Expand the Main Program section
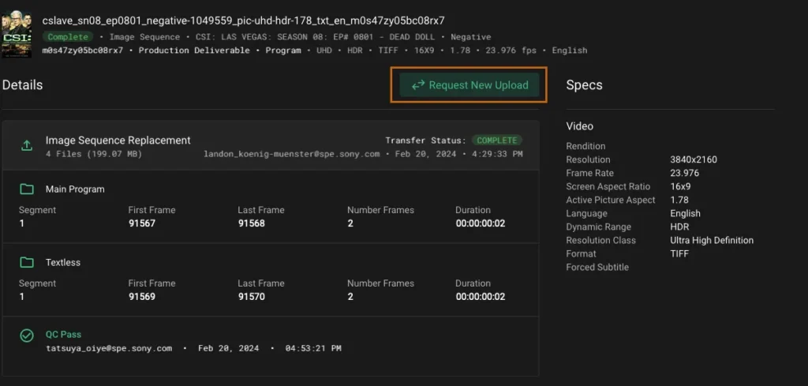This screenshot has height=386, width=808. pos(75,189)
